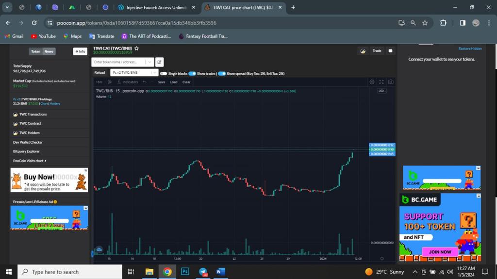This screenshot has height=279, width=497.
Task: Click Save in chart toolbar
Action: click(162, 82)
